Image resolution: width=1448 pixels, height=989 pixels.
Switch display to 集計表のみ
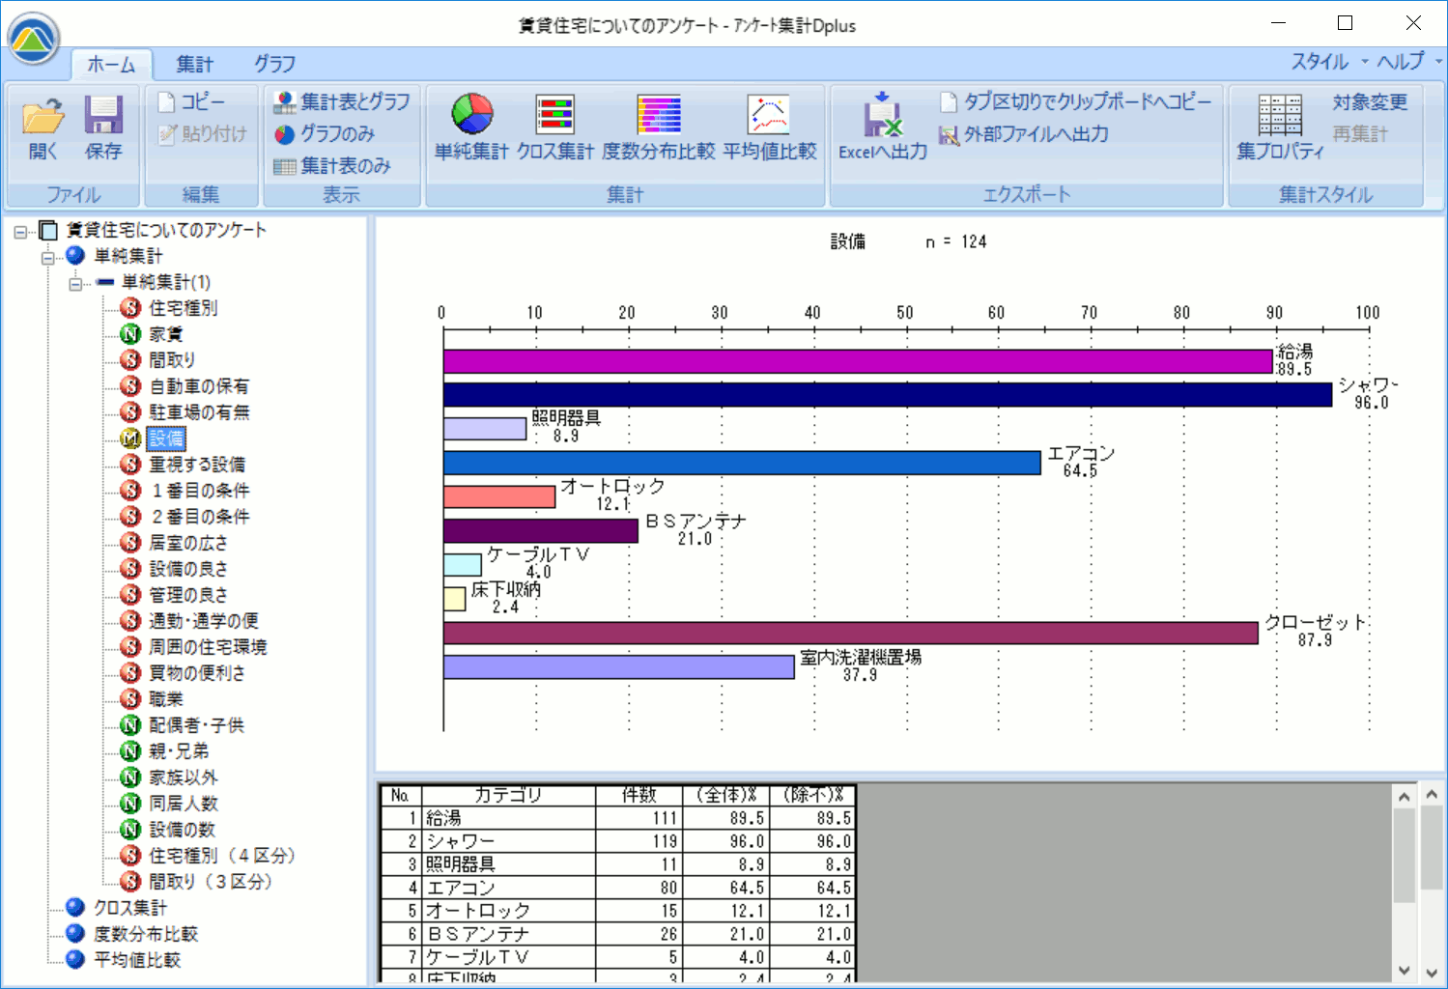pyautogui.click(x=332, y=166)
